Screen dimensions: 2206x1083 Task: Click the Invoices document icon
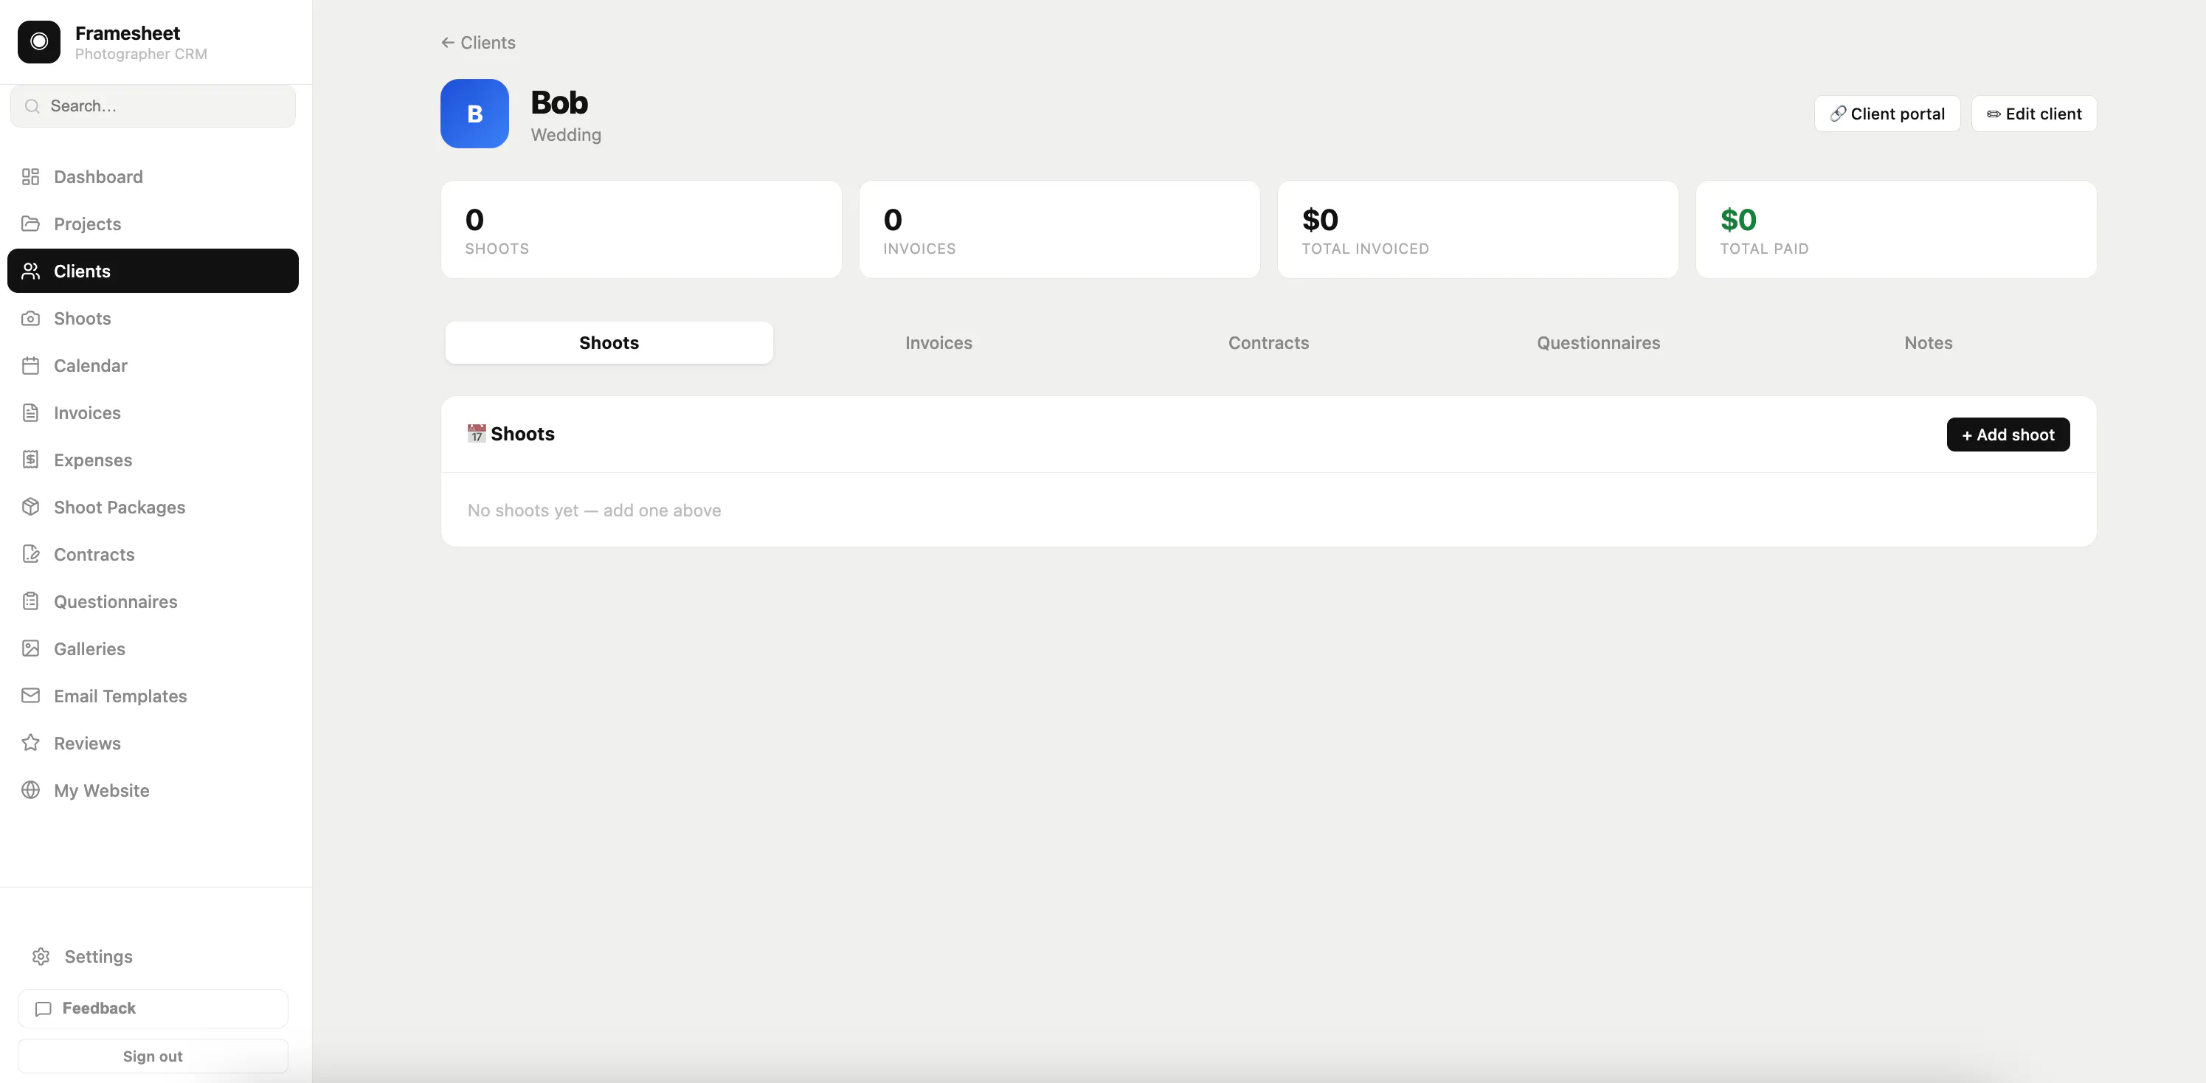pos(31,412)
